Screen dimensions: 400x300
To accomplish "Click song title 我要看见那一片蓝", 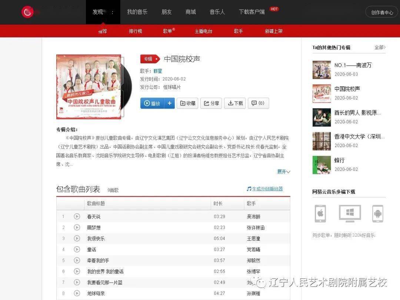I will (x=105, y=282).
